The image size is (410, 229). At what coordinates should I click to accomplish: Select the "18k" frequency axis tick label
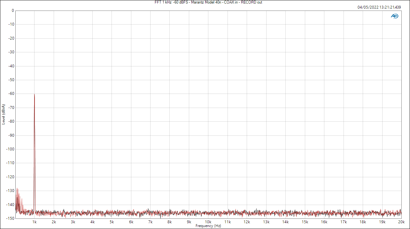tap(363, 222)
